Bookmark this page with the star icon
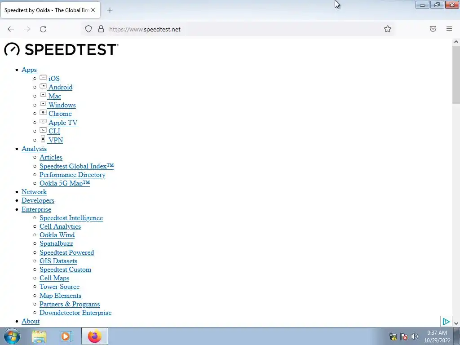Screen dimensions: 460x345 click(x=388, y=29)
